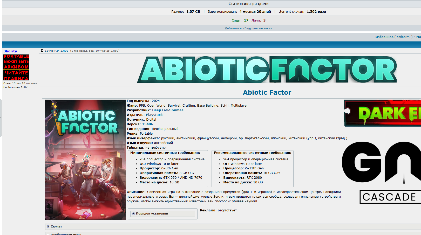Image resolution: width=421 pixels, height=235 pixels.
Task: Click the Реклама: отсутствует text
Action: coord(218,210)
